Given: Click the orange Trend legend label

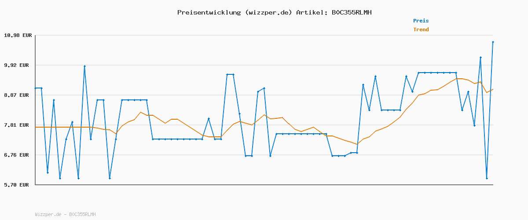Looking at the screenshot, I should point(421,29).
